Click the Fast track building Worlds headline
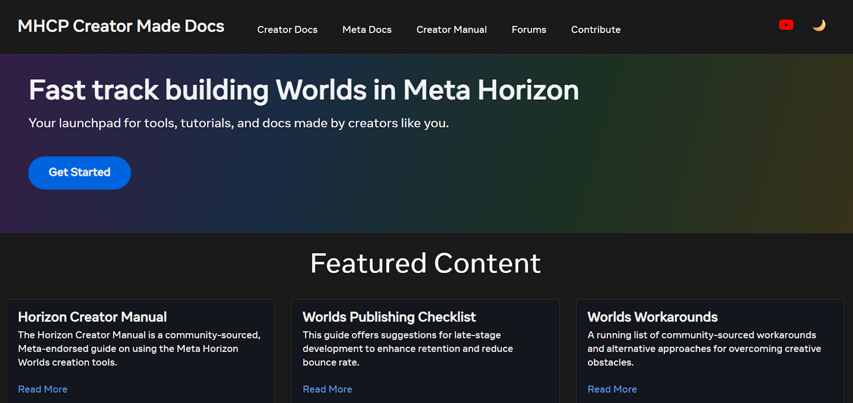Image resolution: width=853 pixels, height=403 pixels. pyautogui.click(x=304, y=90)
